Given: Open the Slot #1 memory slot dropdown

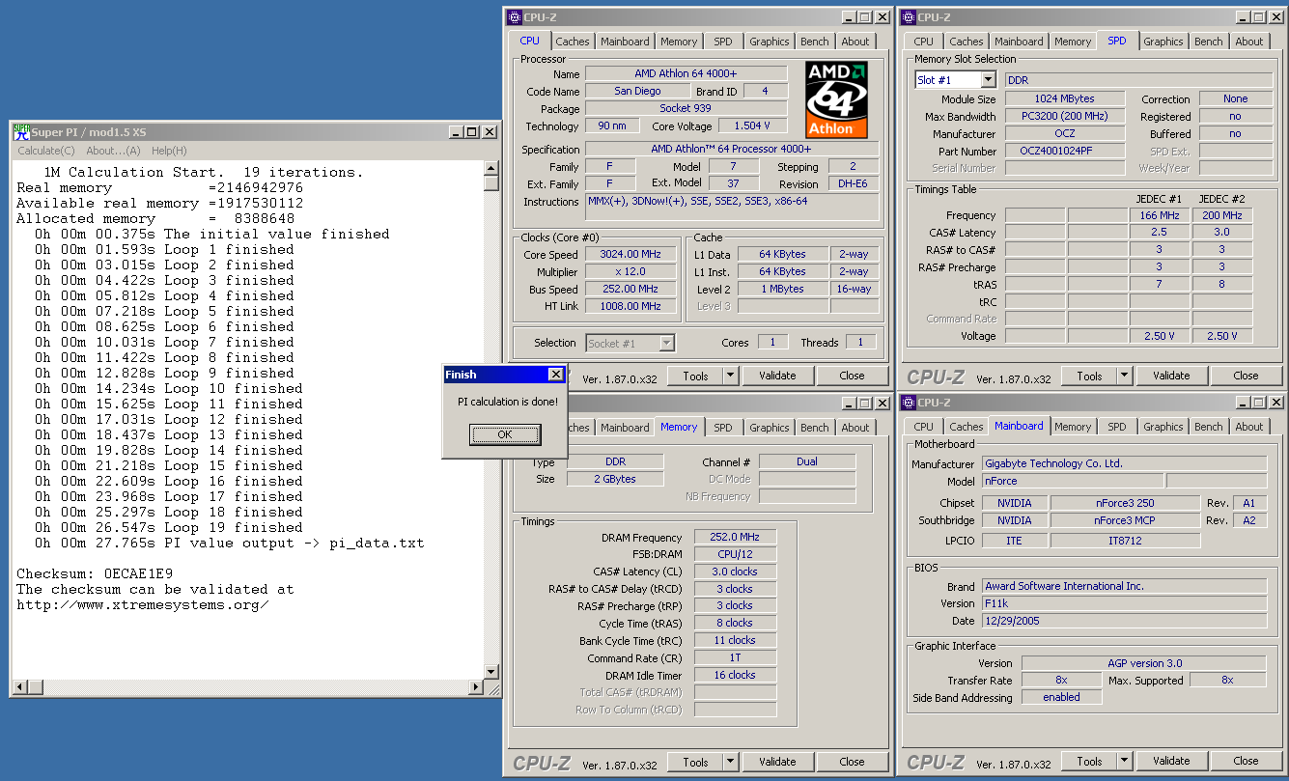Looking at the screenshot, I should click(x=988, y=80).
